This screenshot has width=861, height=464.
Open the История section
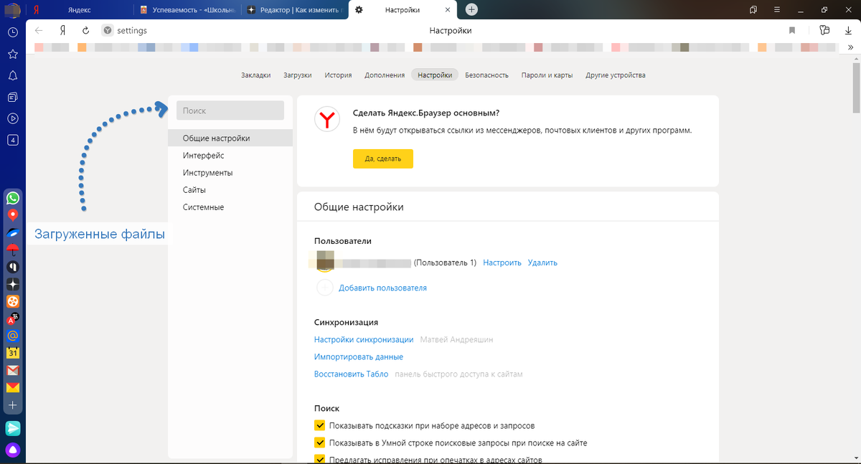(x=338, y=75)
